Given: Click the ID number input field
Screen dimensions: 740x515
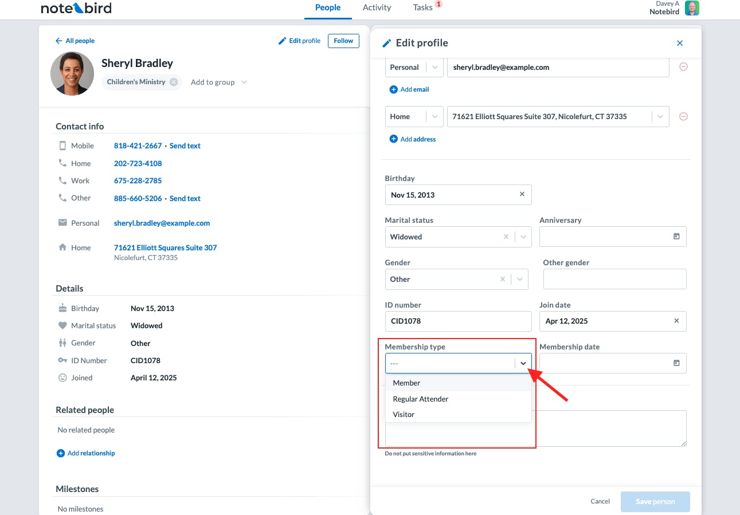Looking at the screenshot, I should [x=458, y=321].
